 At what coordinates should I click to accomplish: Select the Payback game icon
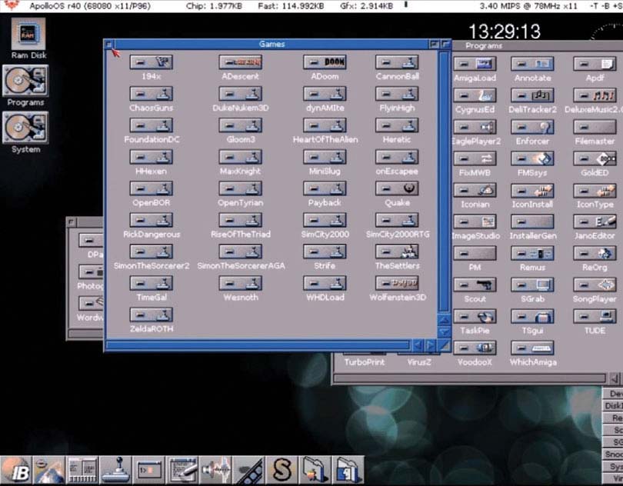(325, 188)
